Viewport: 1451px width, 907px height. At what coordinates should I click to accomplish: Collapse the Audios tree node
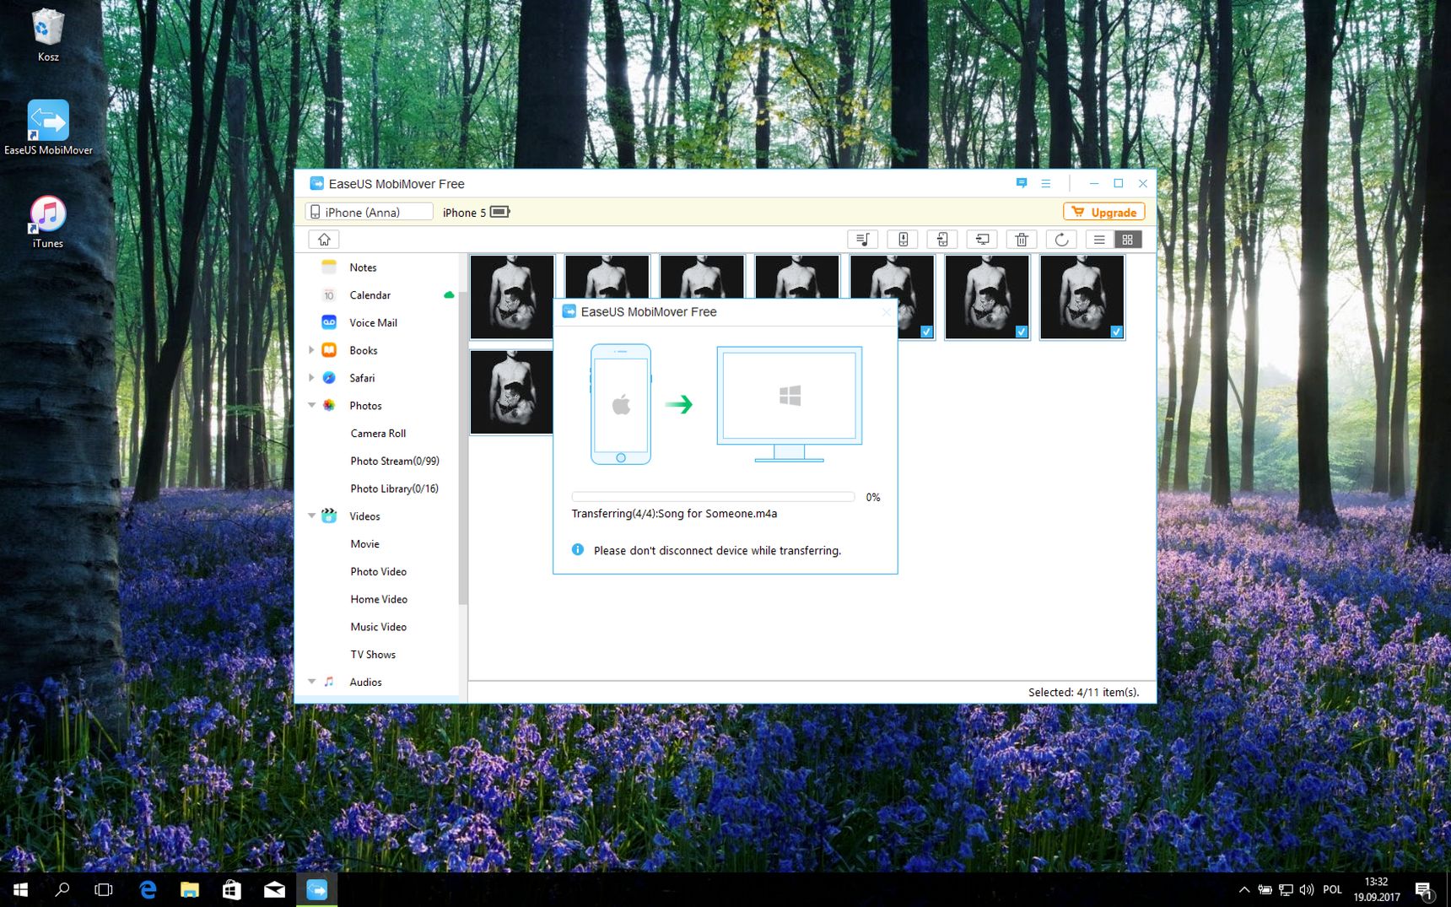(311, 682)
